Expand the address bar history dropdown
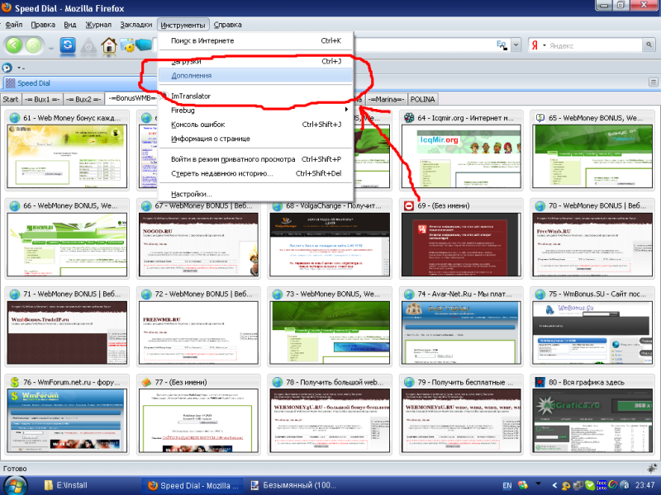Image resolution: width=661 pixels, height=495 pixels. click(x=516, y=45)
